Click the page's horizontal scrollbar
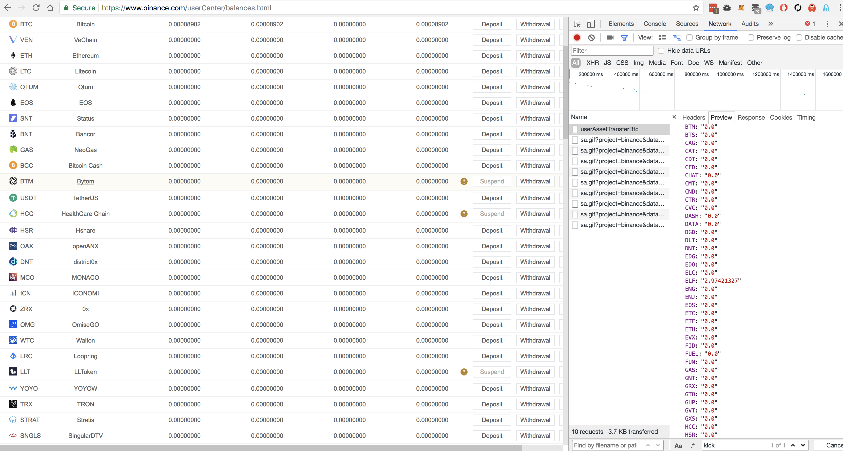 261,448
